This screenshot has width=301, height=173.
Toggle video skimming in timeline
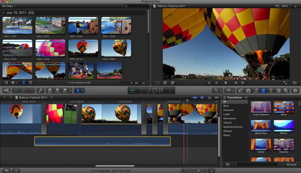tap(195, 98)
